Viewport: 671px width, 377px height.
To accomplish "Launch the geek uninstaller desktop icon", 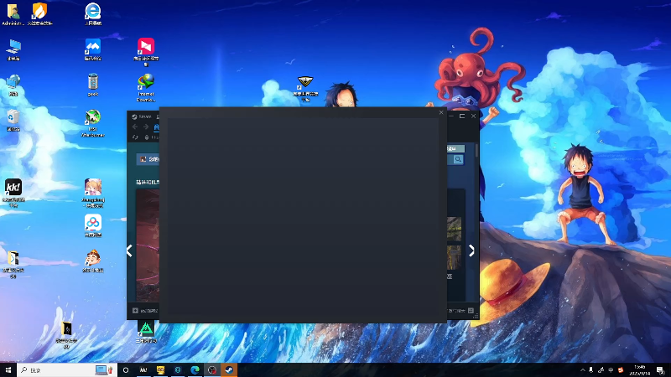I will [93, 85].
